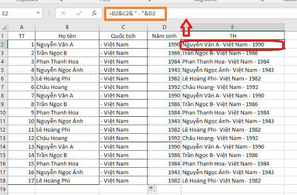Screen dimensions: 297x195
Task: Select column D header
Action: [164, 27]
